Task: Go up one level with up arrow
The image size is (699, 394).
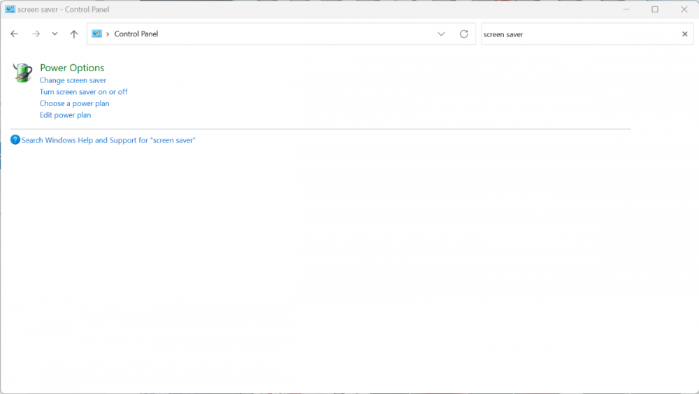Action: pos(74,34)
